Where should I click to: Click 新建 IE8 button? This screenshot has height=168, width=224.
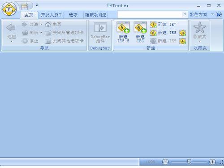coord(163,33)
